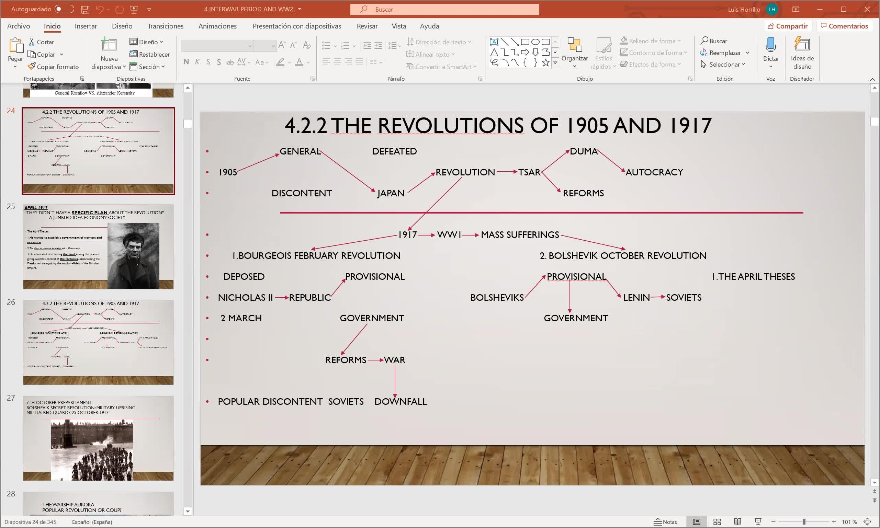This screenshot has height=528, width=880.
Task: Adjust the zoom slider handle
Action: click(x=803, y=521)
